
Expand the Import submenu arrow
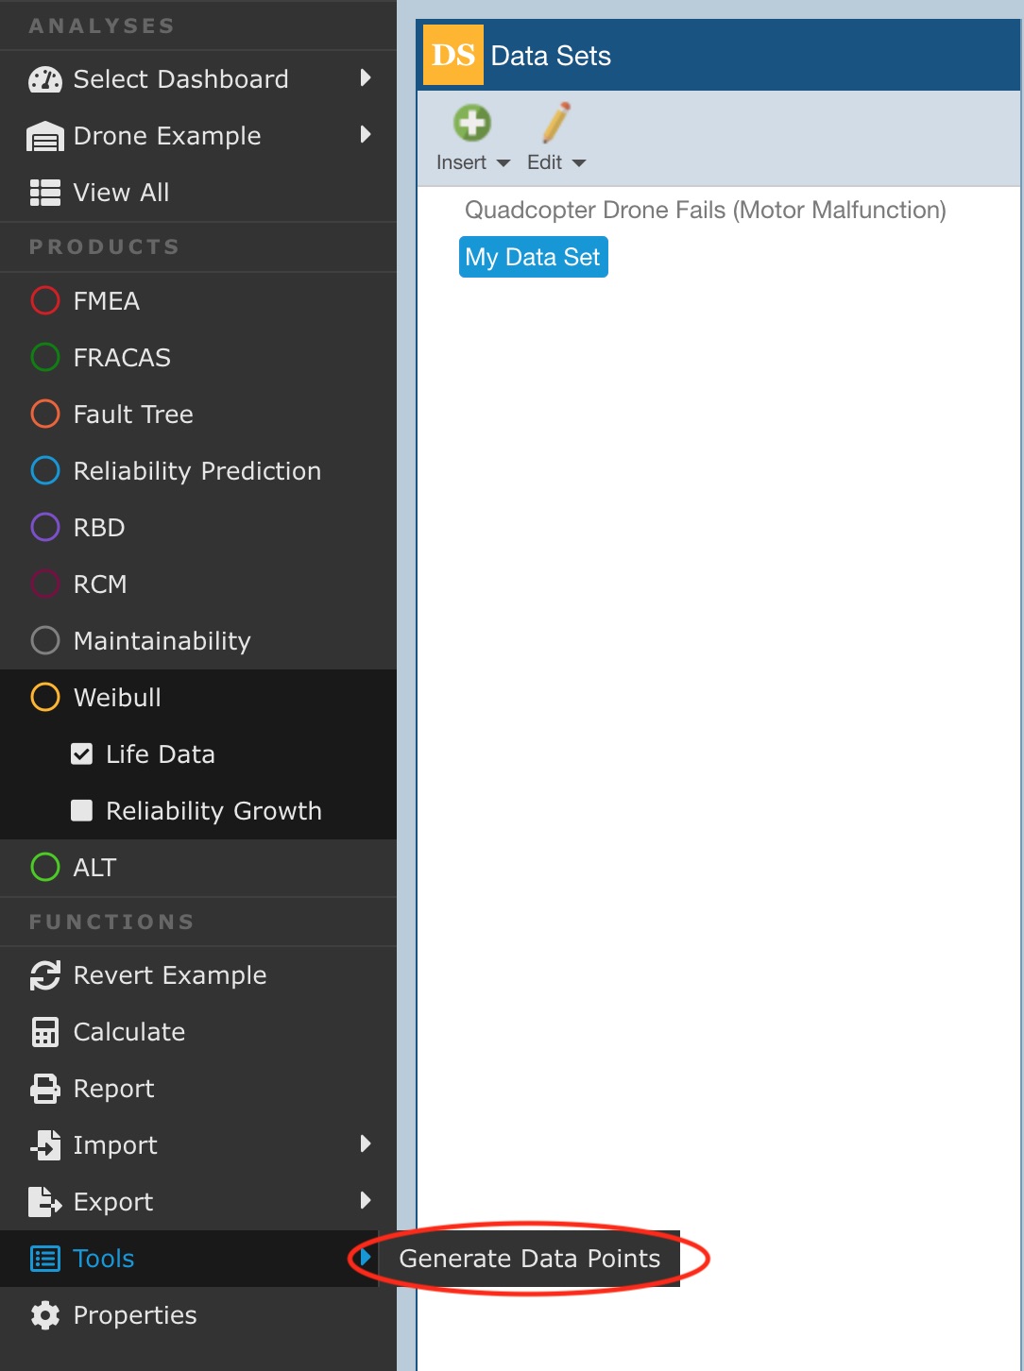click(x=366, y=1144)
